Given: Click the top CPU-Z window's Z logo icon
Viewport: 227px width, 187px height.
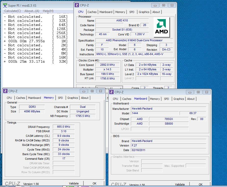Looking at the screenshot, I should pos(77,5).
